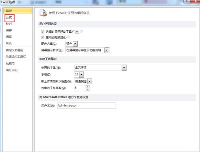The width and height of the screenshot is (200, 152).
Task: Select the 加载项 category
Action: click(10, 63)
